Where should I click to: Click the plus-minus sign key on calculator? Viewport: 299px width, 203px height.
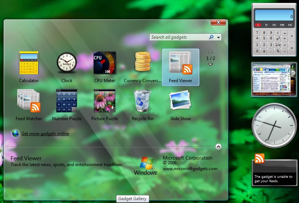[x=264, y=51]
